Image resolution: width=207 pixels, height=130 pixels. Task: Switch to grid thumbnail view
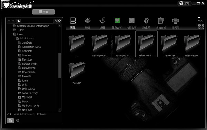click(x=201, y=27)
